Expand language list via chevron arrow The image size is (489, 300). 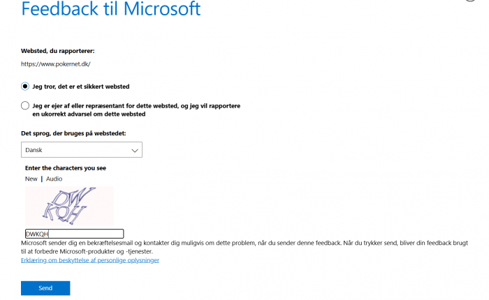point(135,151)
